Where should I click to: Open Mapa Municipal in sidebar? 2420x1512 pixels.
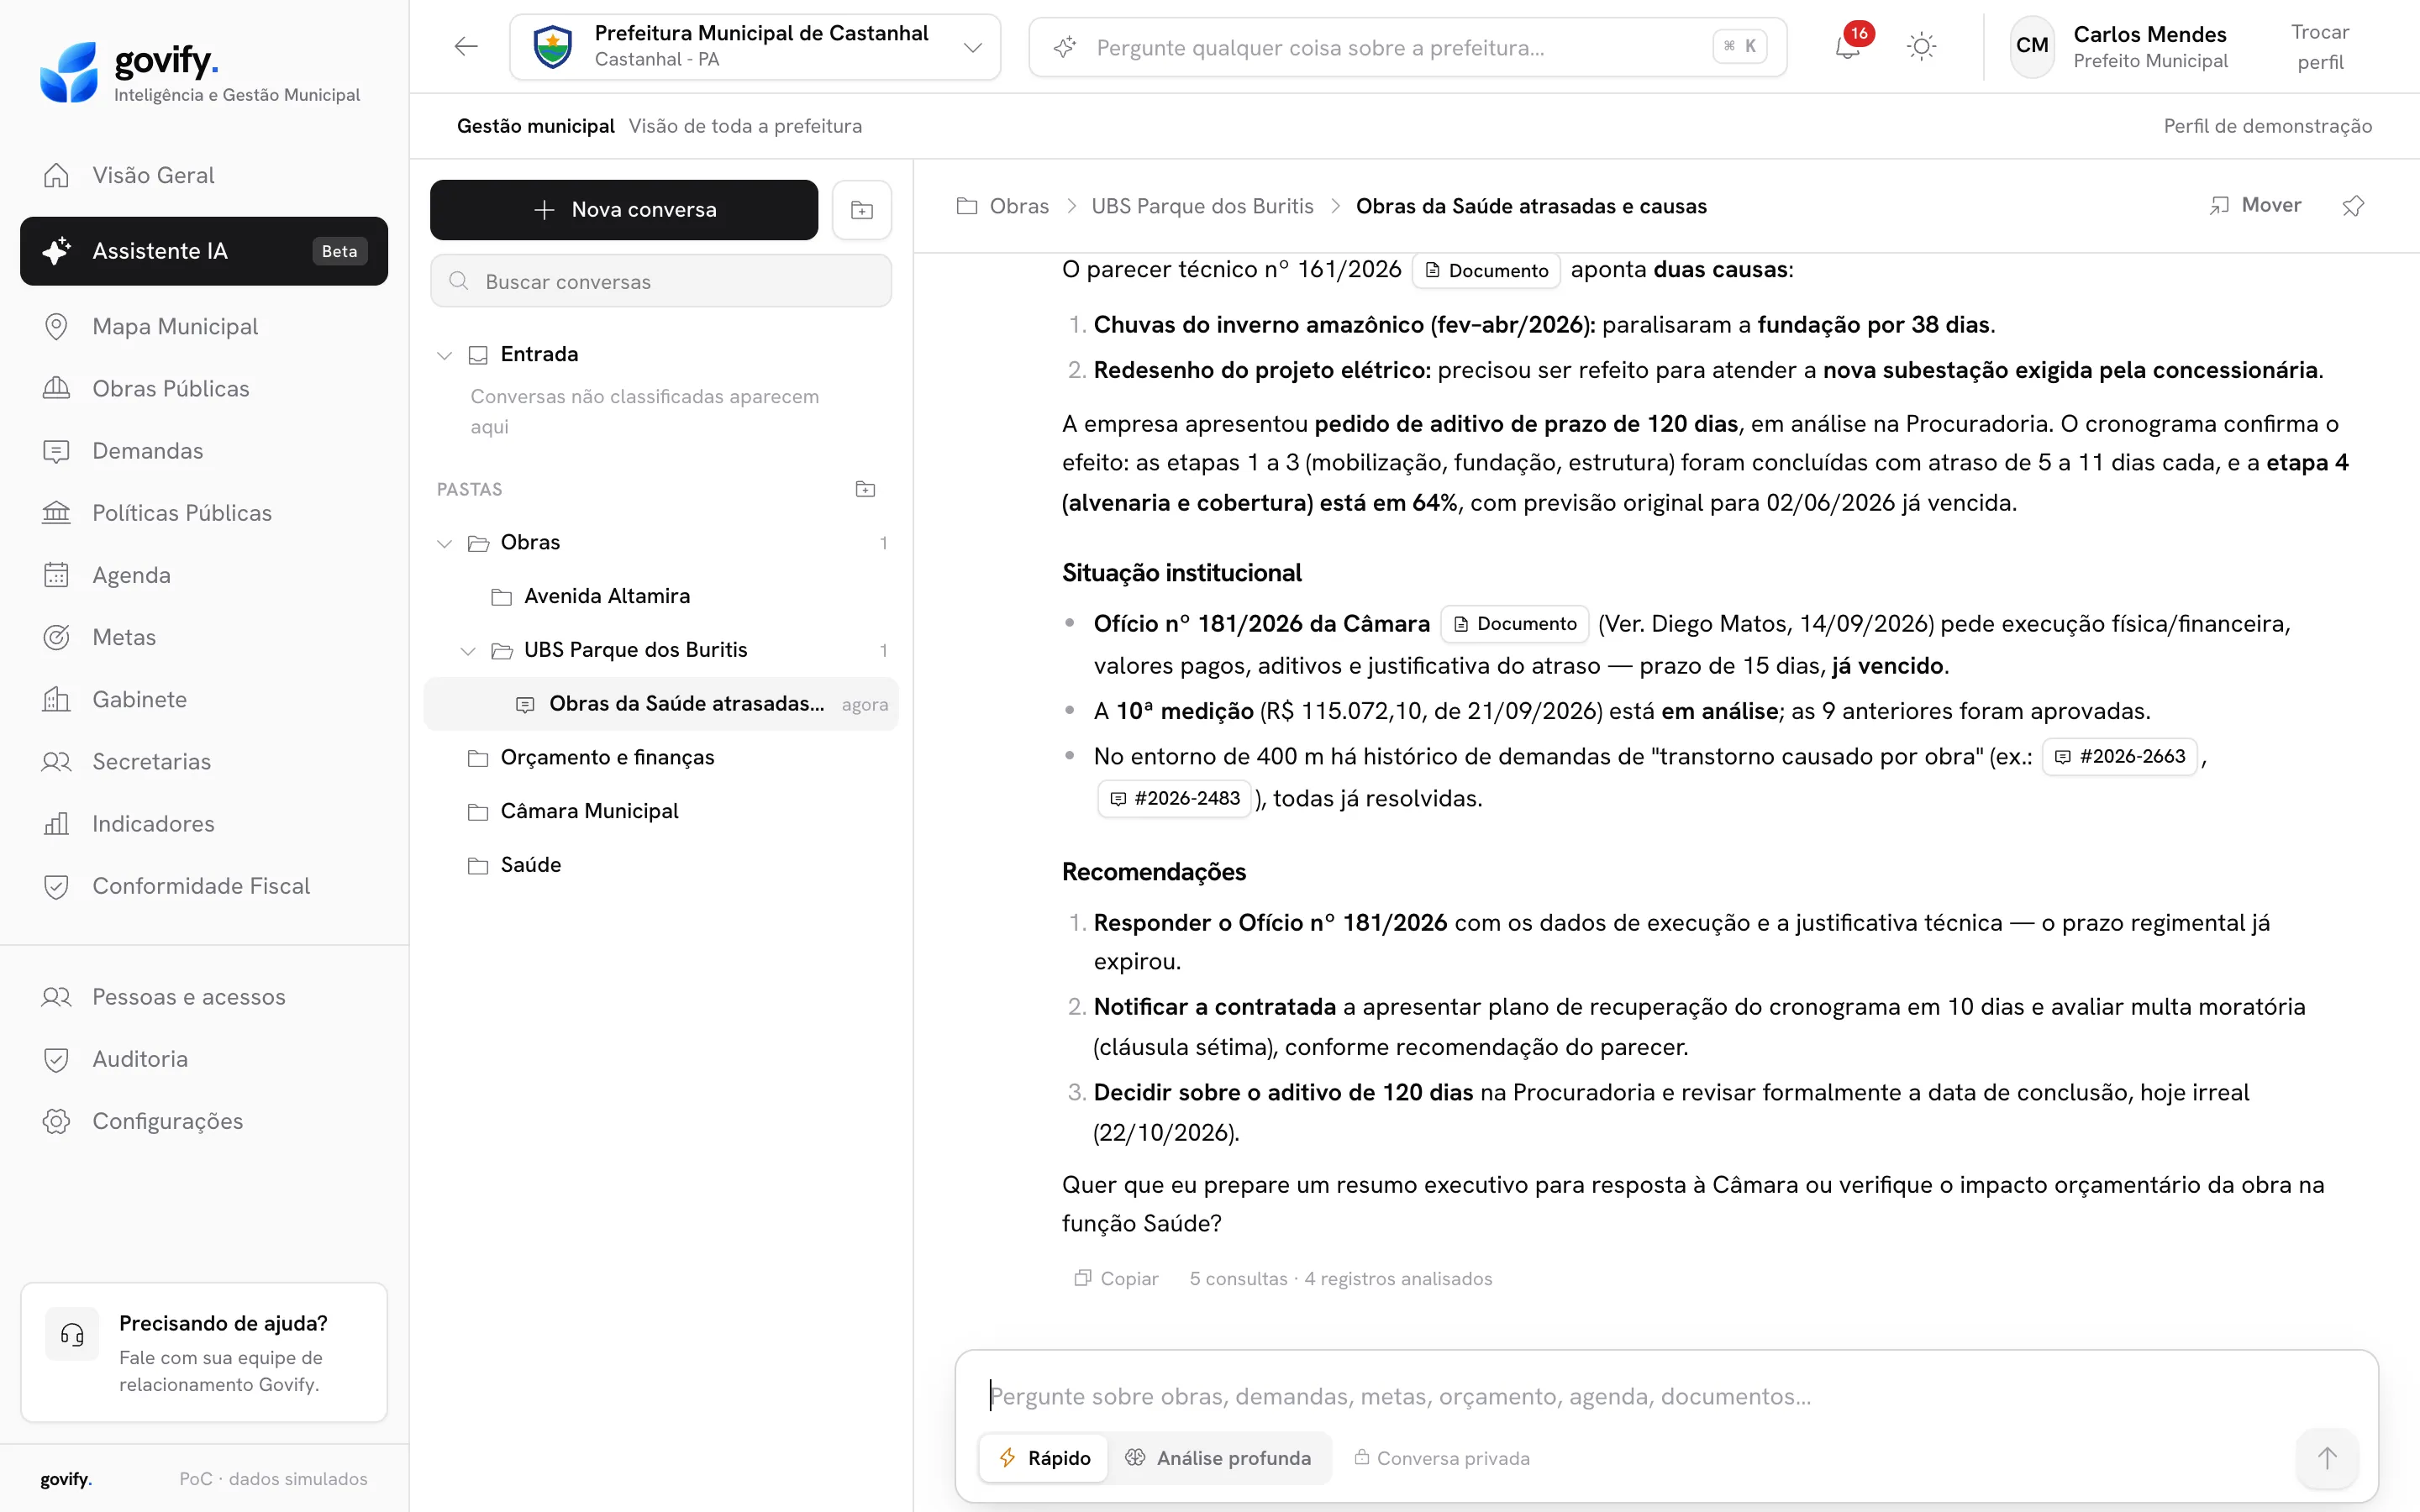point(204,327)
